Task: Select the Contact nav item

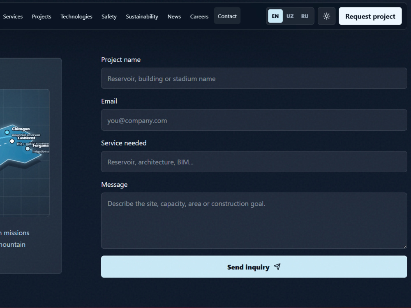Action: (227, 16)
